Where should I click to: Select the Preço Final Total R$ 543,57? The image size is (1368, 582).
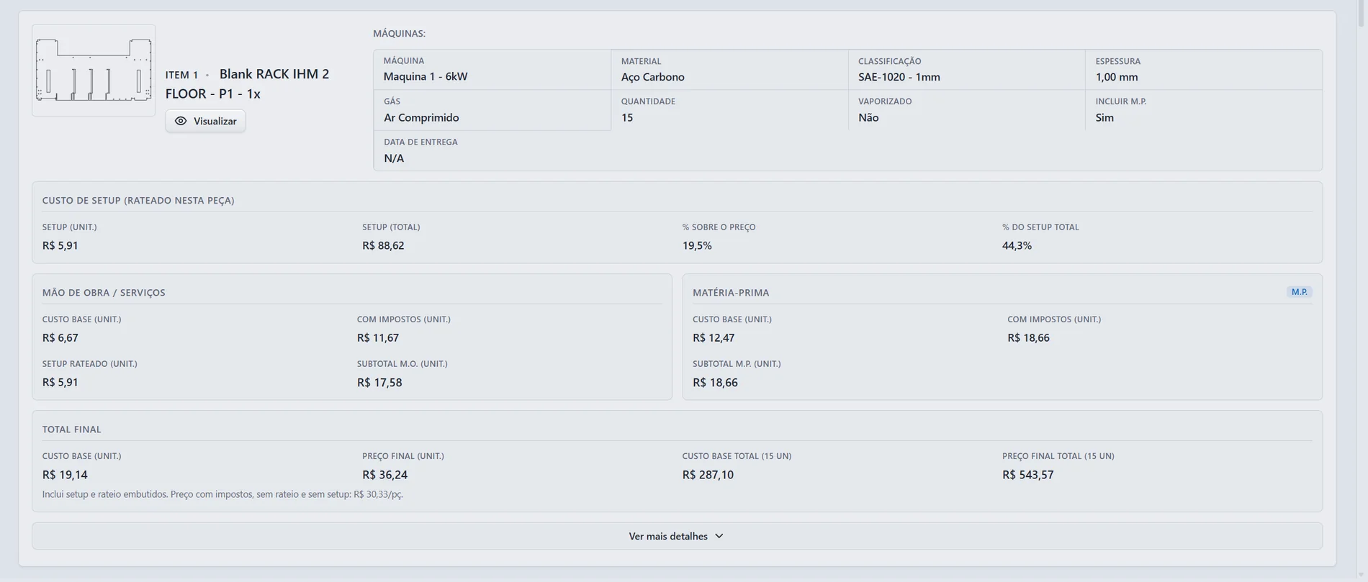(1027, 475)
